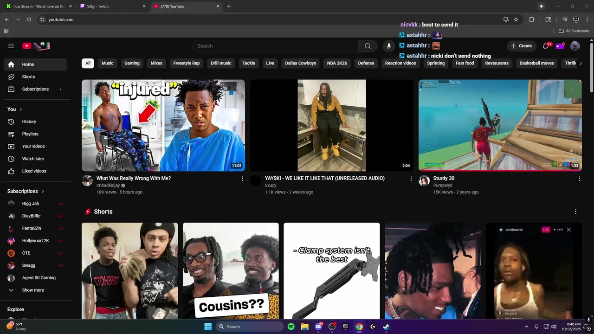Image resolution: width=594 pixels, height=334 pixels.
Task: Open Chrome media controls icon
Action: coord(565,19)
